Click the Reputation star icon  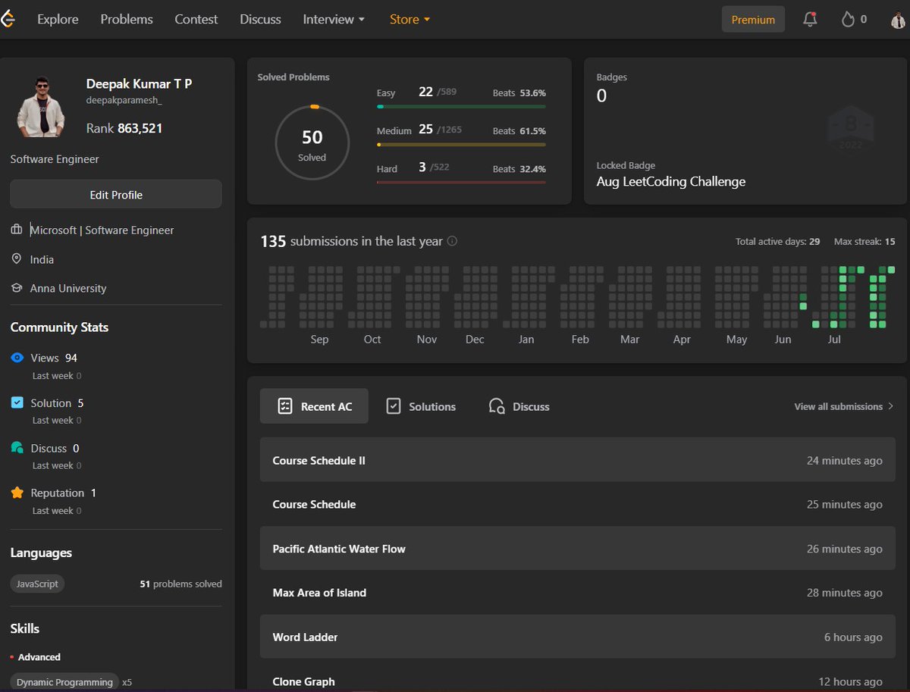click(17, 493)
